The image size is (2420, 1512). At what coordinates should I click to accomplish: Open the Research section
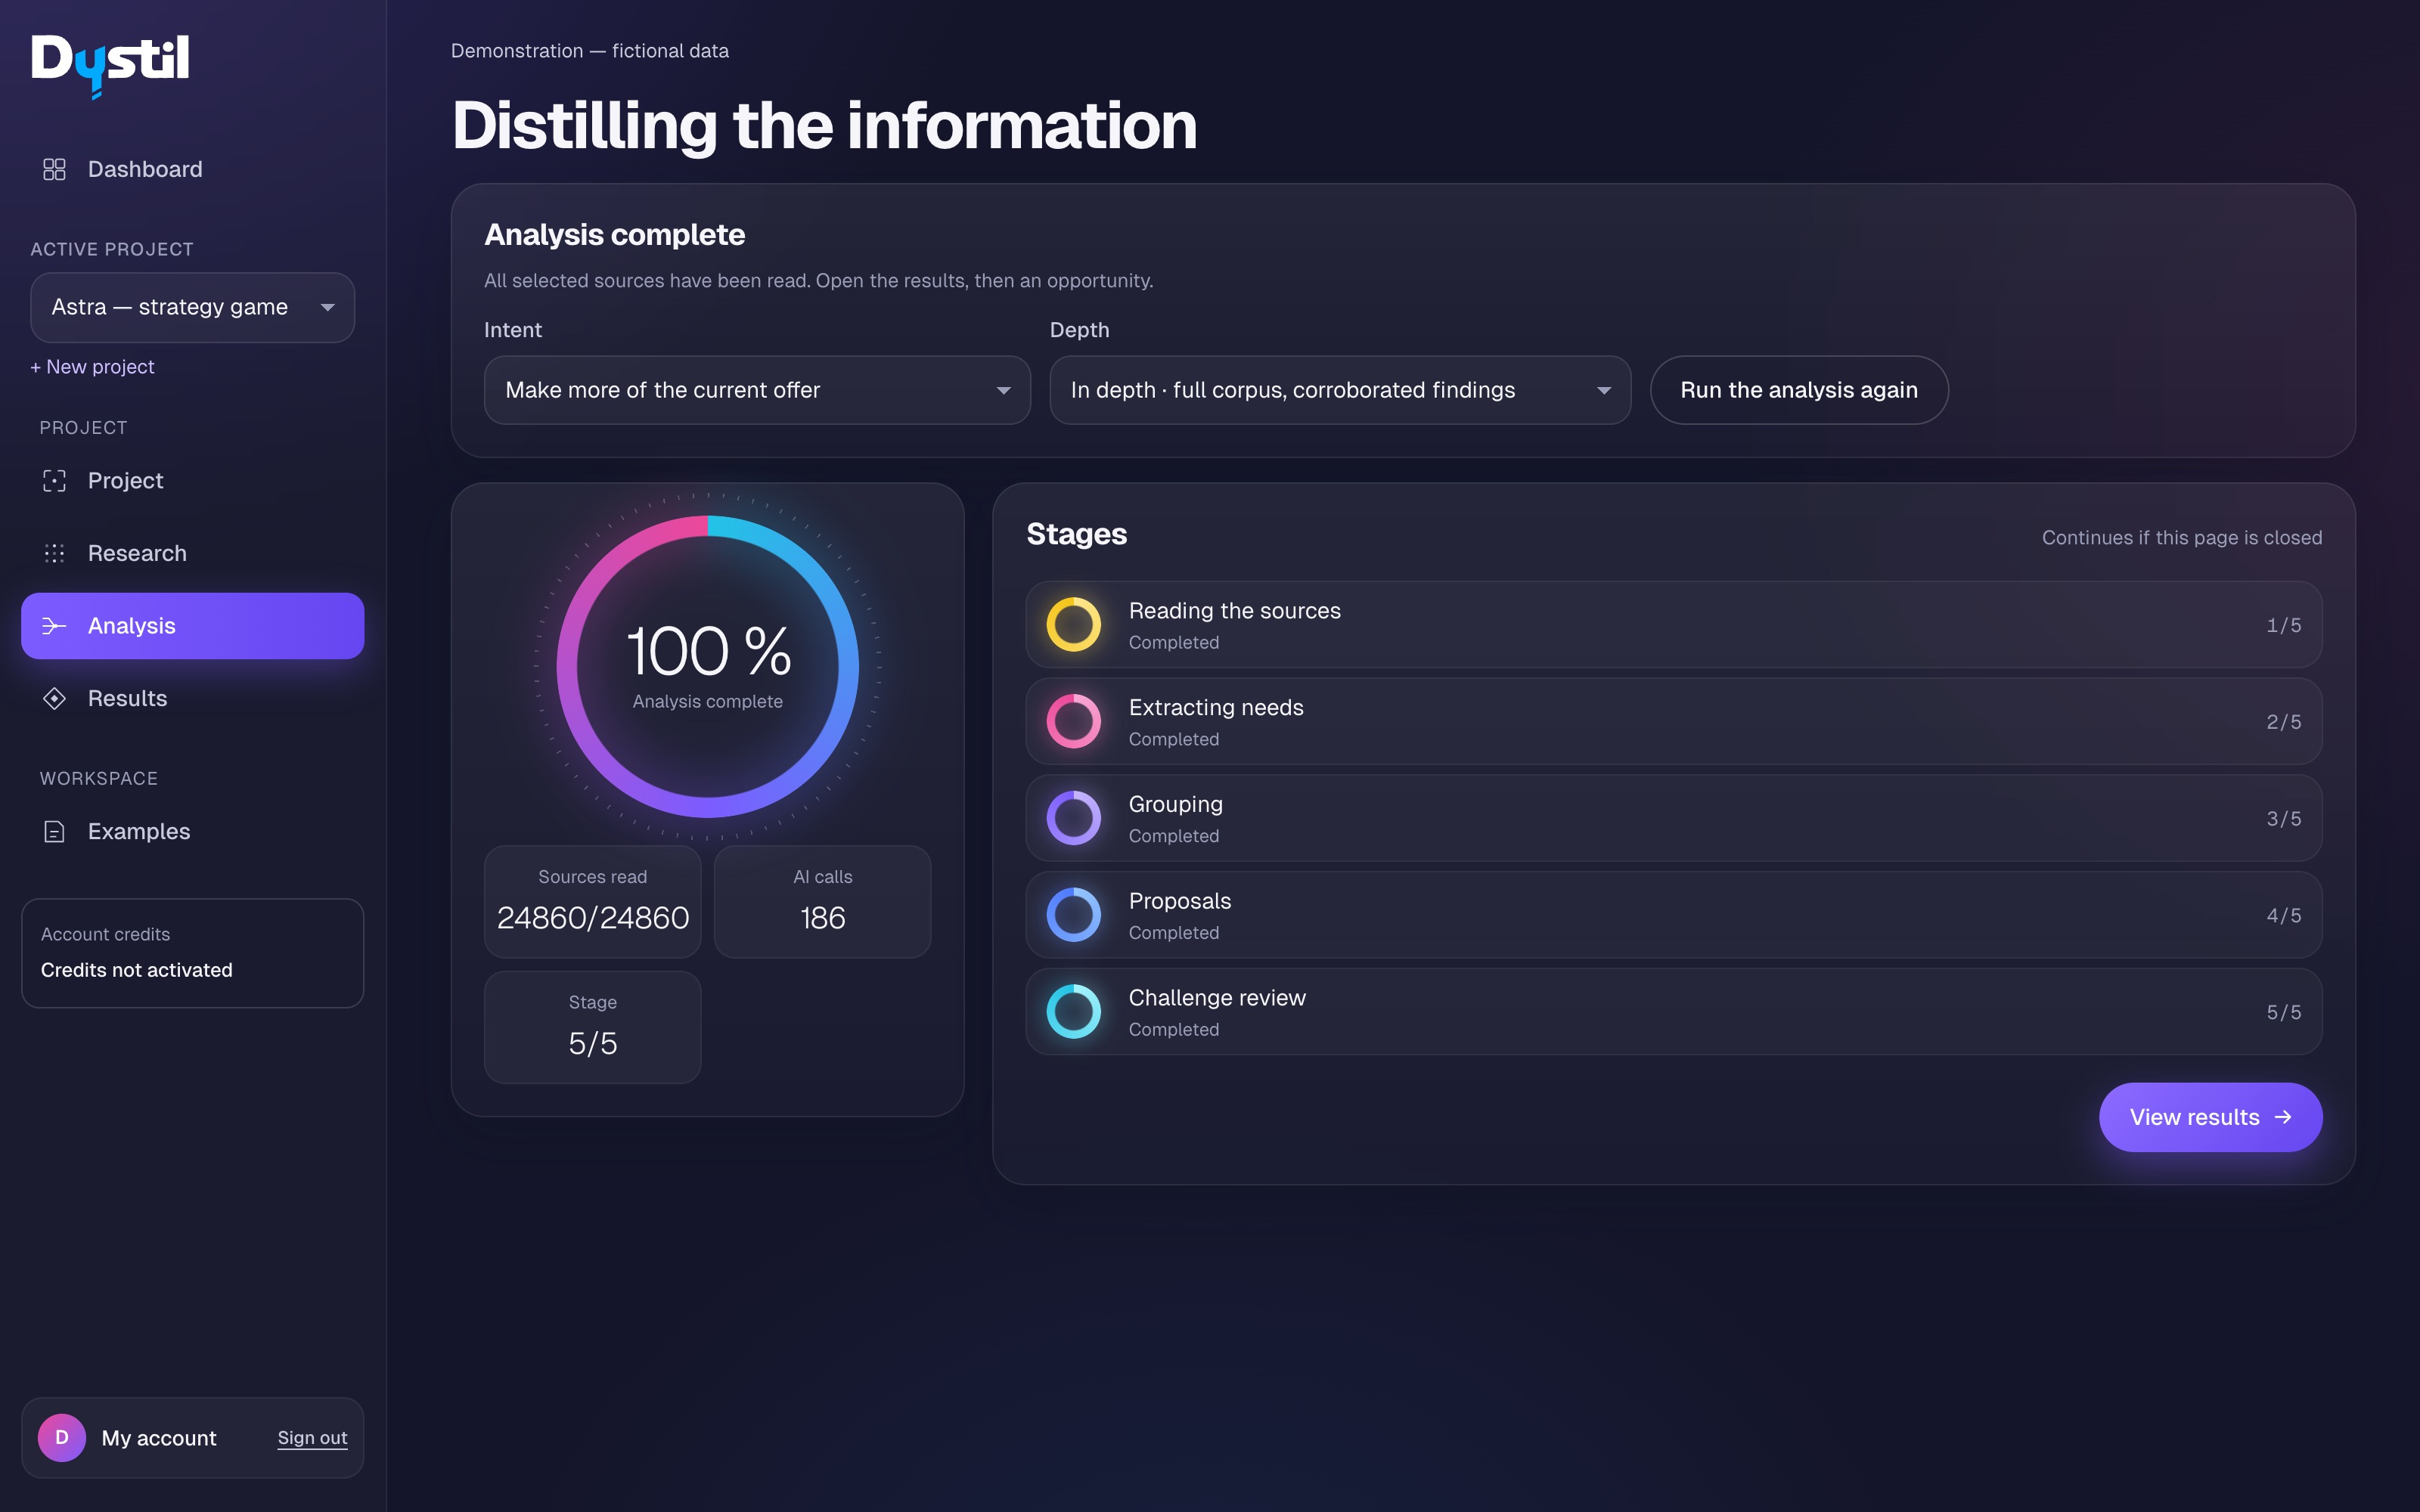click(x=192, y=553)
